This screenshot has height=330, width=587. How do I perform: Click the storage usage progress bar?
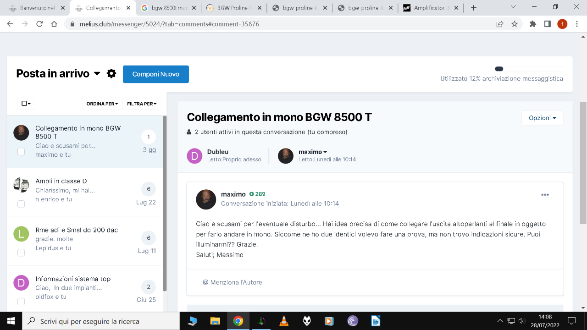click(x=529, y=69)
